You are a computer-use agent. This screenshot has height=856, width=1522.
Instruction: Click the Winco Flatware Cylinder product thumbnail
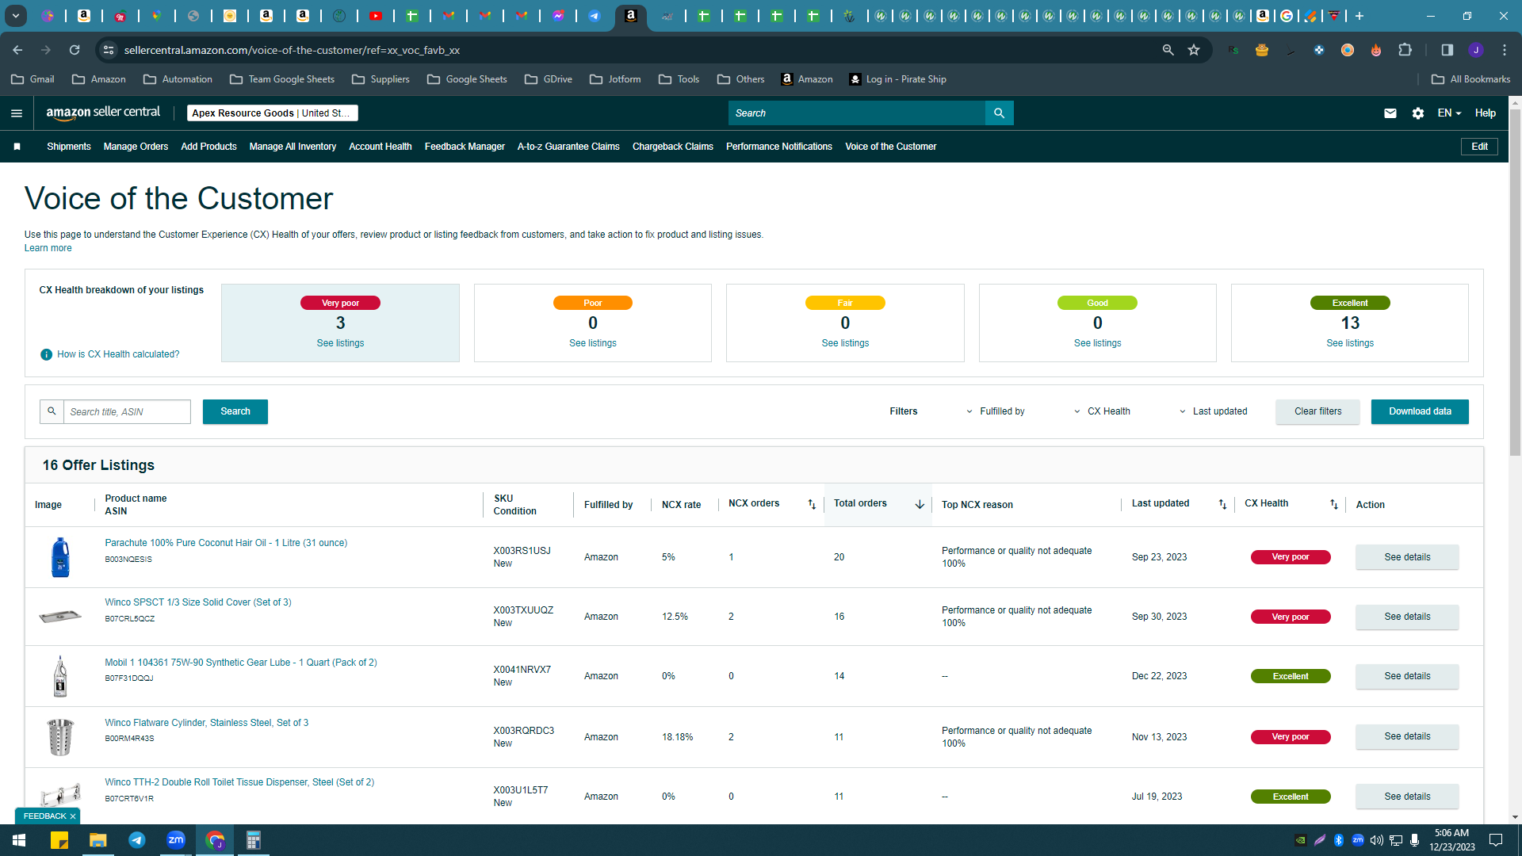point(60,736)
